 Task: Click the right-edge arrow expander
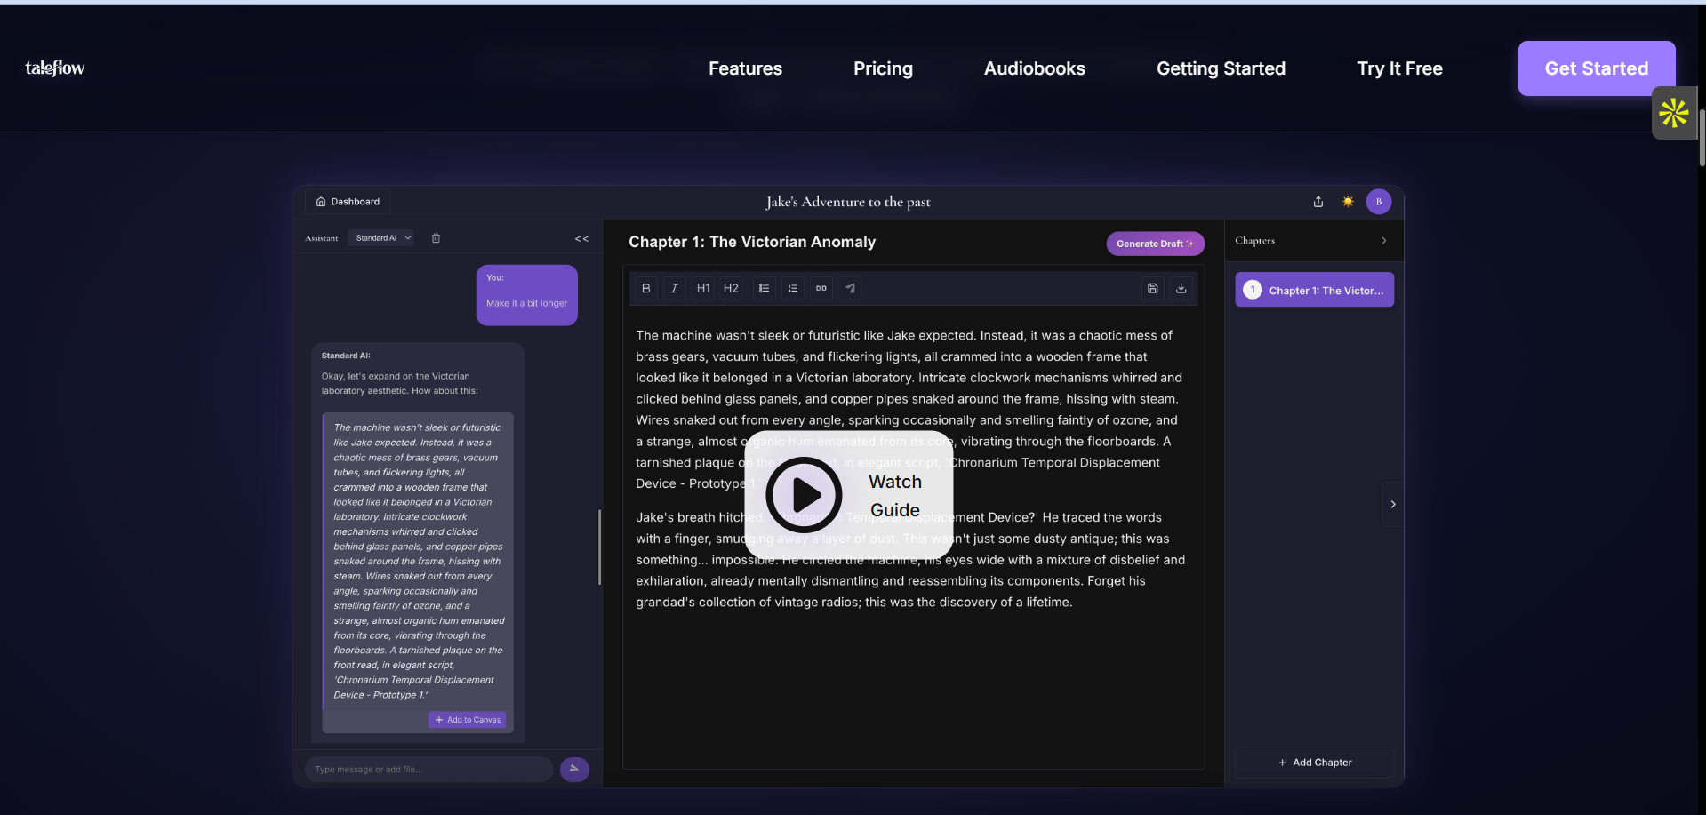(1392, 505)
